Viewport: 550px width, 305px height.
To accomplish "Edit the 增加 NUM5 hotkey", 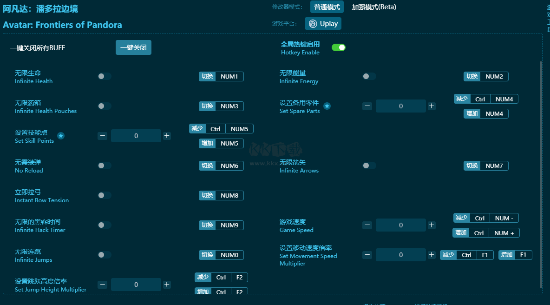I will point(221,143).
